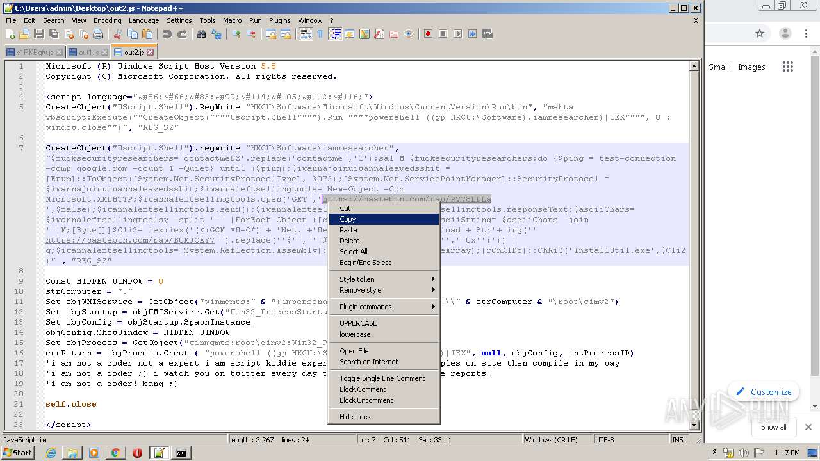
Task: Switch to the out1.js tab
Action: point(88,52)
